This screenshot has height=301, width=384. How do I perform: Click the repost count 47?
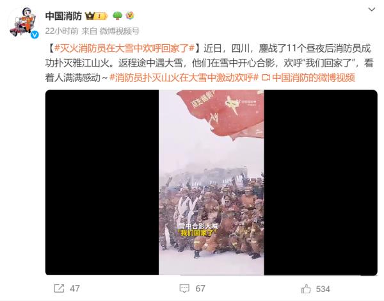[x=75, y=288]
